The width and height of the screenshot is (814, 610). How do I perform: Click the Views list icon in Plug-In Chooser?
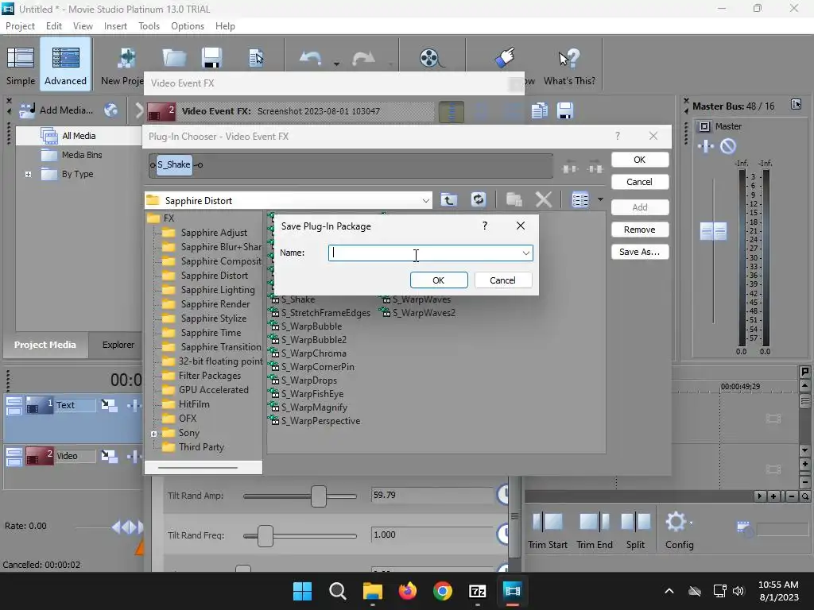pyautogui.click(x=579, y=199)
